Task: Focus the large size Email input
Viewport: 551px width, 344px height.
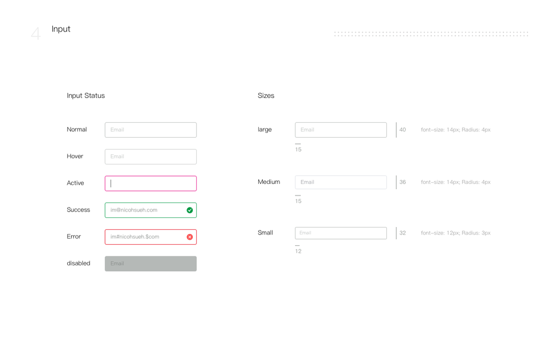Action: pos(340,130)
